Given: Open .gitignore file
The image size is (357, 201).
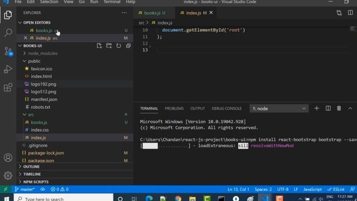Looking at the screenshot, I should (x=37, y=145).
